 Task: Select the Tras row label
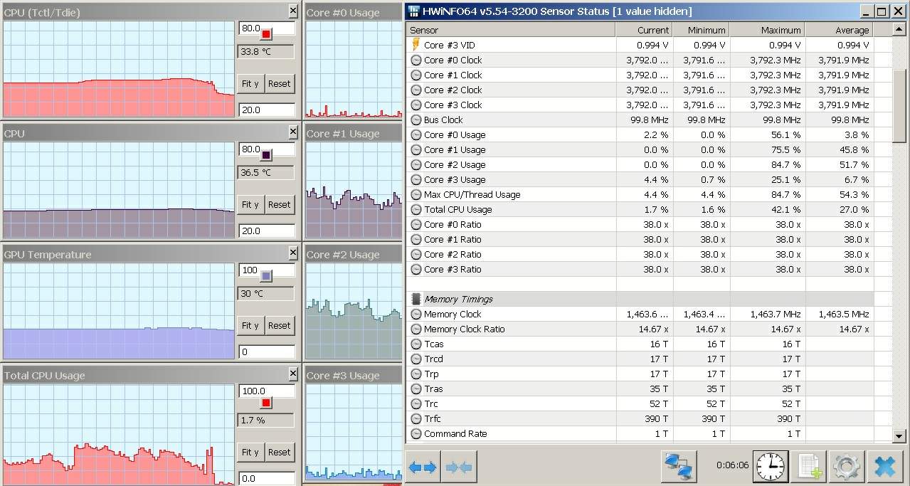tap(433, 389)
